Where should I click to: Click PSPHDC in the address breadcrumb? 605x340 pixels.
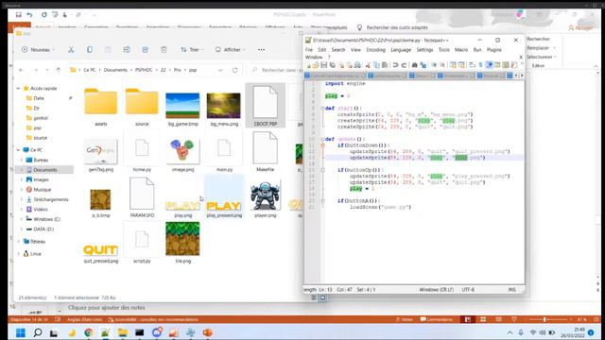(x=144, y=70)
